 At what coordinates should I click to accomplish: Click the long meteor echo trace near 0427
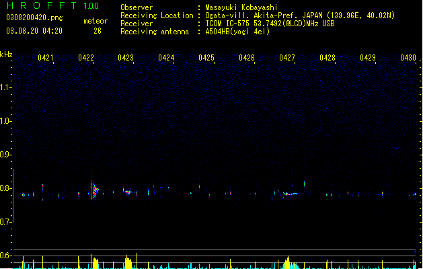coord(291,194)
